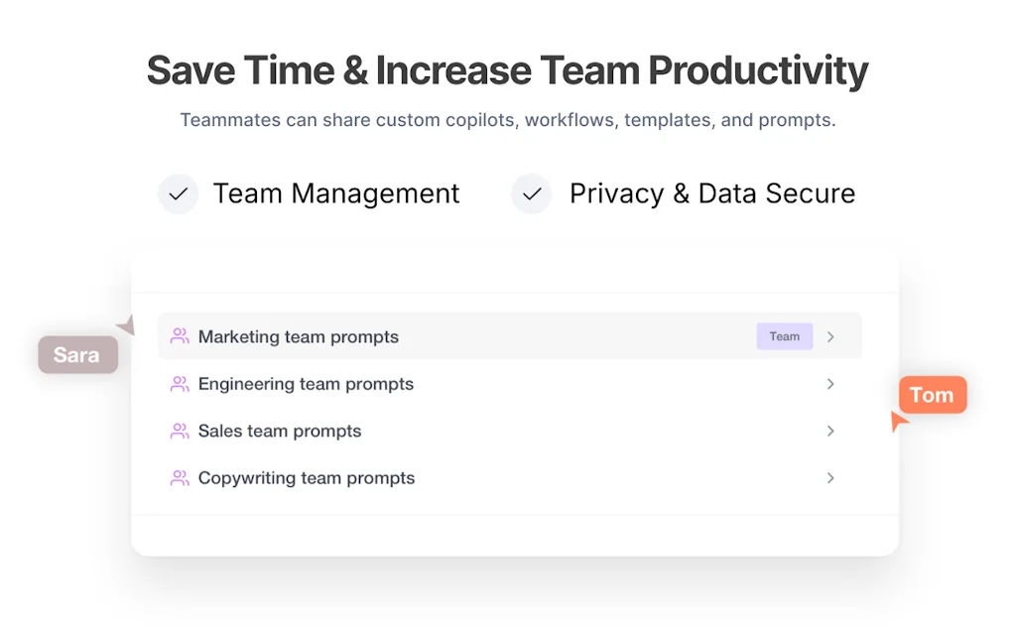Click the checkmark circle beside Privacy & Data Secure
The height and width of the screenshot is (635, 1016).
532,193
